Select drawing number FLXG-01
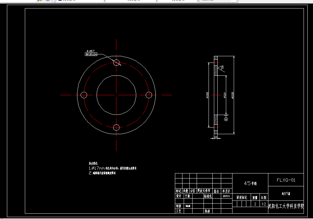Screen dimensions: 313x219 (286, 180)
